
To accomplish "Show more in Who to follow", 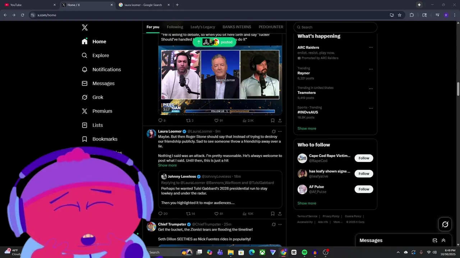I will pyautogui.click(x=307, y=203).
